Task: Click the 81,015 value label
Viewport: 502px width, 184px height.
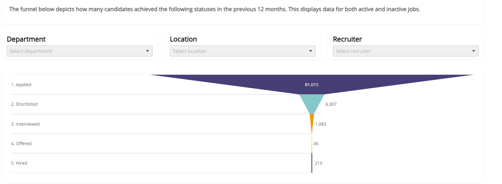Action: 312,85
